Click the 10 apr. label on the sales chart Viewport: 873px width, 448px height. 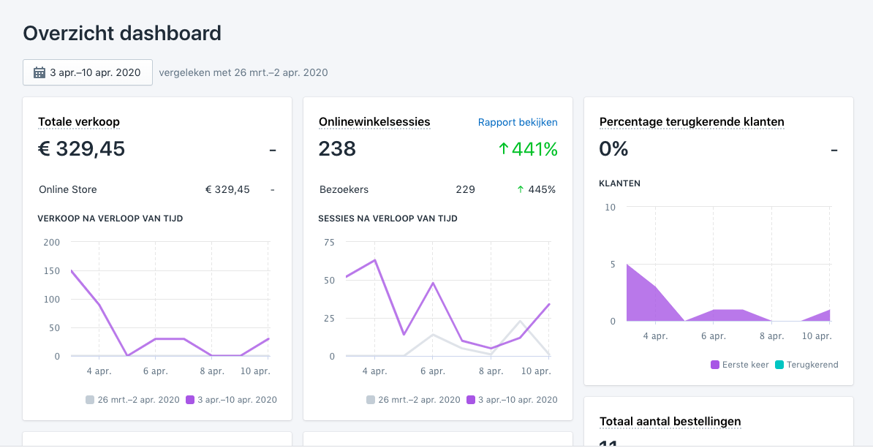256,372
